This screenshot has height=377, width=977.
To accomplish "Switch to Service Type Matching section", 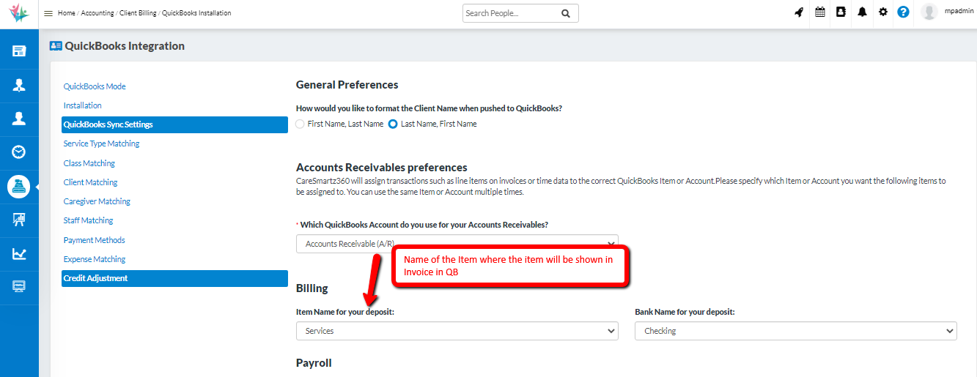I will [x=101, y=144].
